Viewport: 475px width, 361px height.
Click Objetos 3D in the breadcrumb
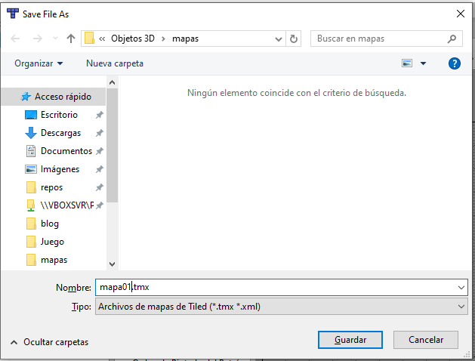[x=134, y=38]
